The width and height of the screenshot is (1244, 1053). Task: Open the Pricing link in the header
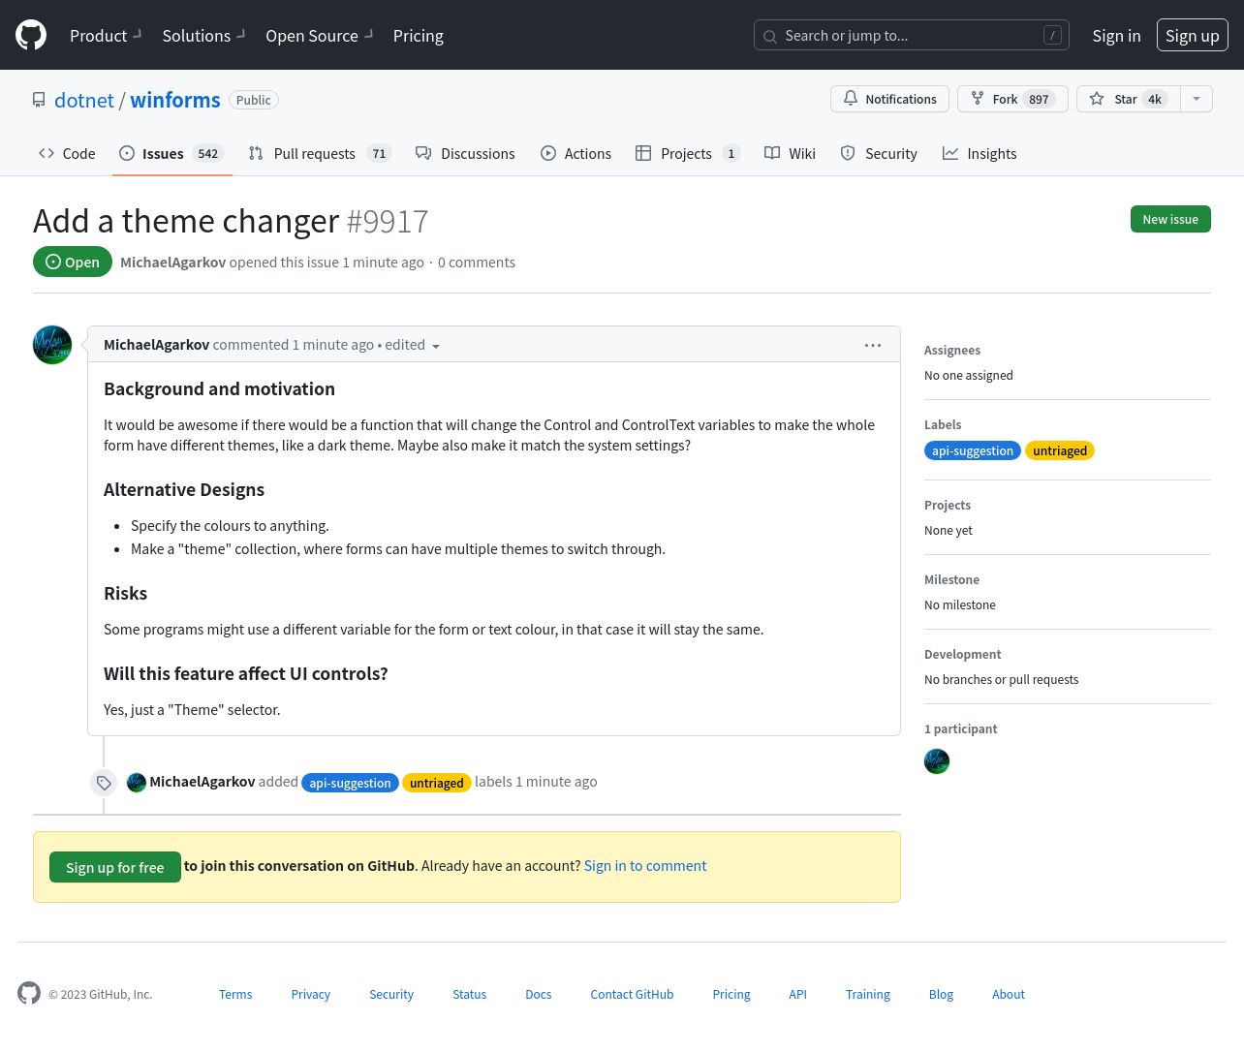[419, 36]
